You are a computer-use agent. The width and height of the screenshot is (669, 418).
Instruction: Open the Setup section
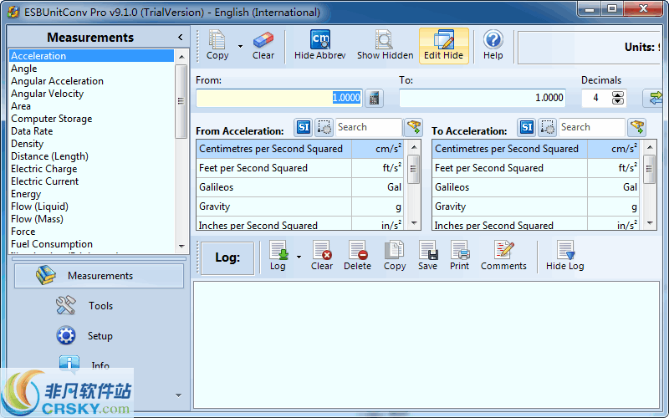pos(99,336)
